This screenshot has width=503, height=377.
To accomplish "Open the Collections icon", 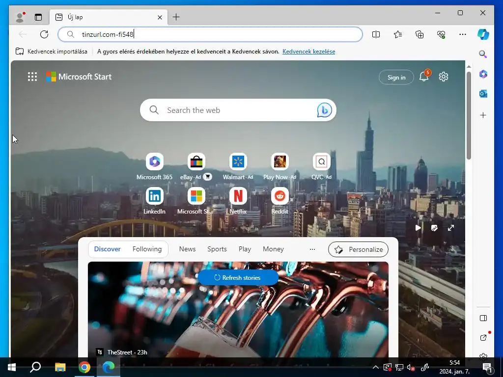I will point(419,34).
